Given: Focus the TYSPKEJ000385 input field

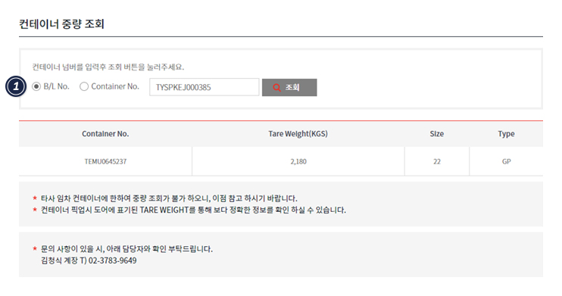Looking at the screenshot, I should [x=205, y=87].
